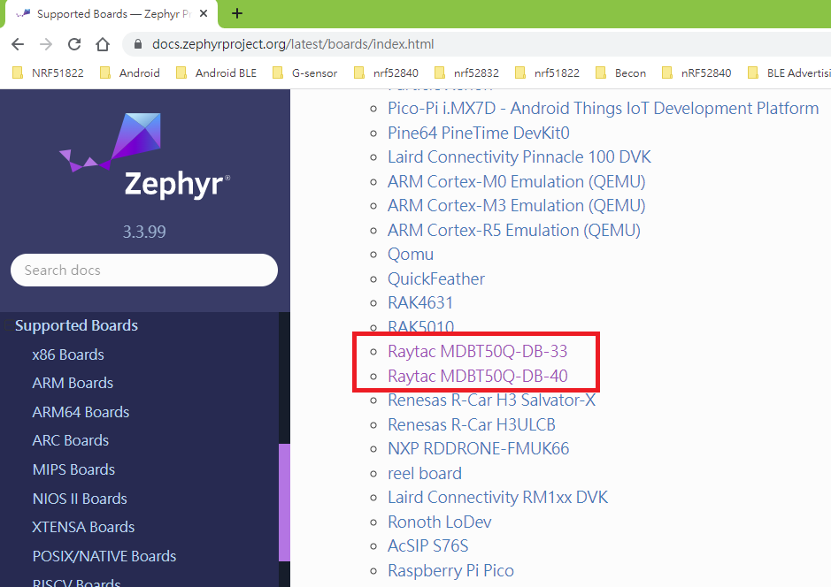
Task: Open the Android BLE bookmark folder
Action: [217, 72]
